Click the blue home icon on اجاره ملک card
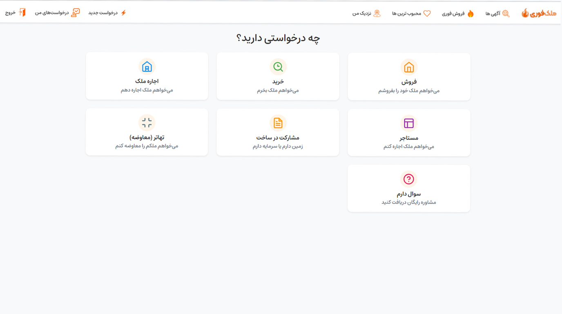Screen dimensions: 562x314 pyautogui.click(x=147, y=66)
